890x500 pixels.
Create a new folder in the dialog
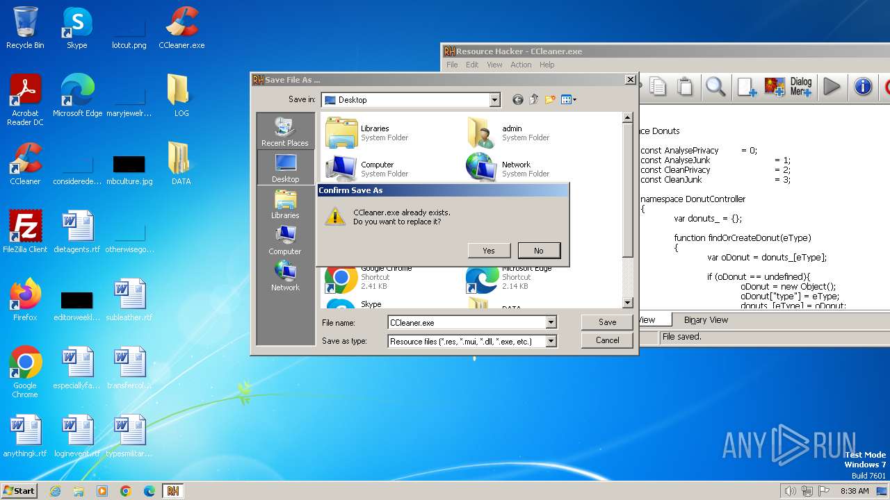[x=550, y=100]
